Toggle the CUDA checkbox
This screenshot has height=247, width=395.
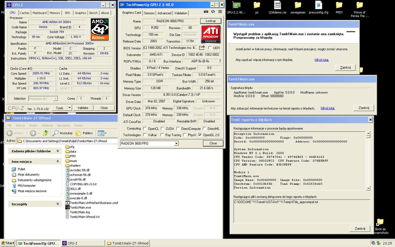point(162,128)
